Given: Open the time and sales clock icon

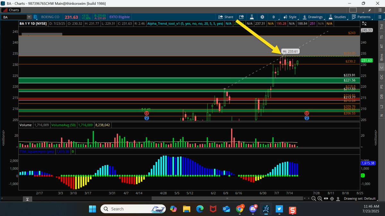Looking at the screenshot, I should click(x=242, y=17).
